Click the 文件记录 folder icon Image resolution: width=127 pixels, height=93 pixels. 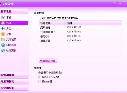click(3, 40)
